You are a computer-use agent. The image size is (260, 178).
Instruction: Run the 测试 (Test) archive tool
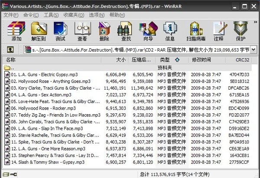(x=60, y=31)
